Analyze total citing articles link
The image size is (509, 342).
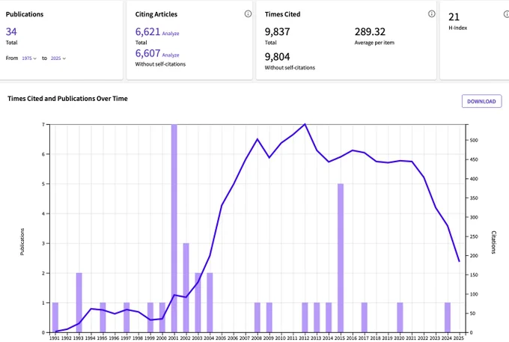tap(171, 34)
